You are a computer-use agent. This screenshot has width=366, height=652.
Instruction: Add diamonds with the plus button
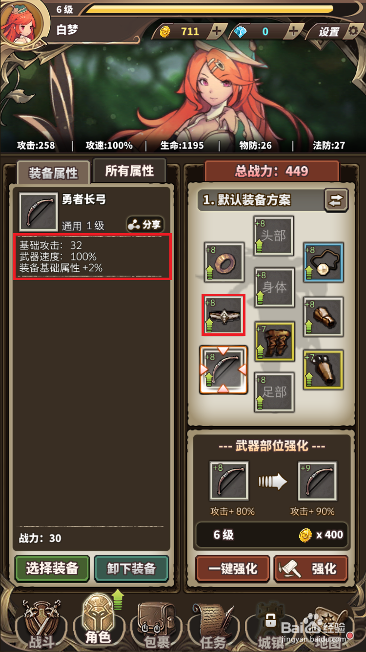(293, 32)
